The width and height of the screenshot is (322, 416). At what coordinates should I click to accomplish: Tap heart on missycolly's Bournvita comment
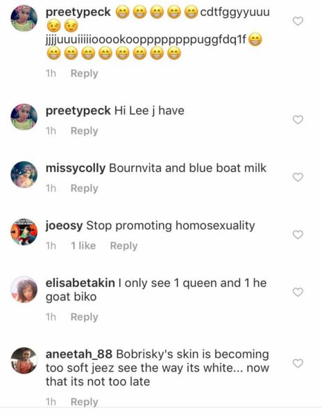[x=298, y=177]
